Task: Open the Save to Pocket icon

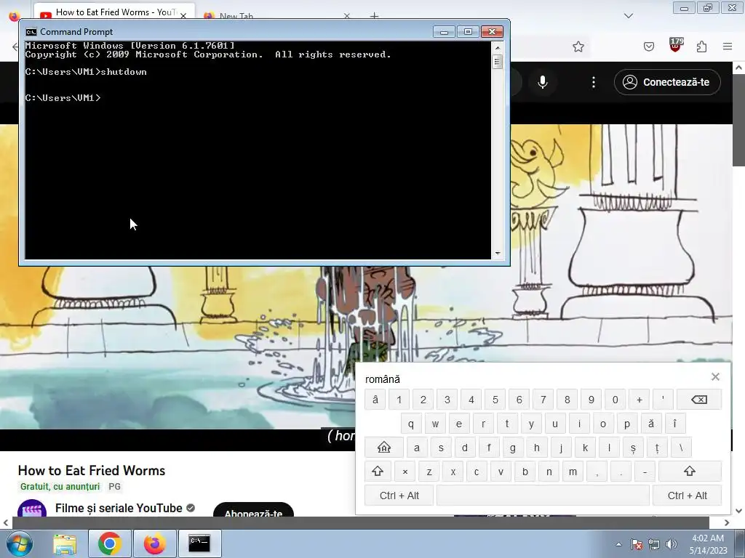Action: (x=649, y=46)
